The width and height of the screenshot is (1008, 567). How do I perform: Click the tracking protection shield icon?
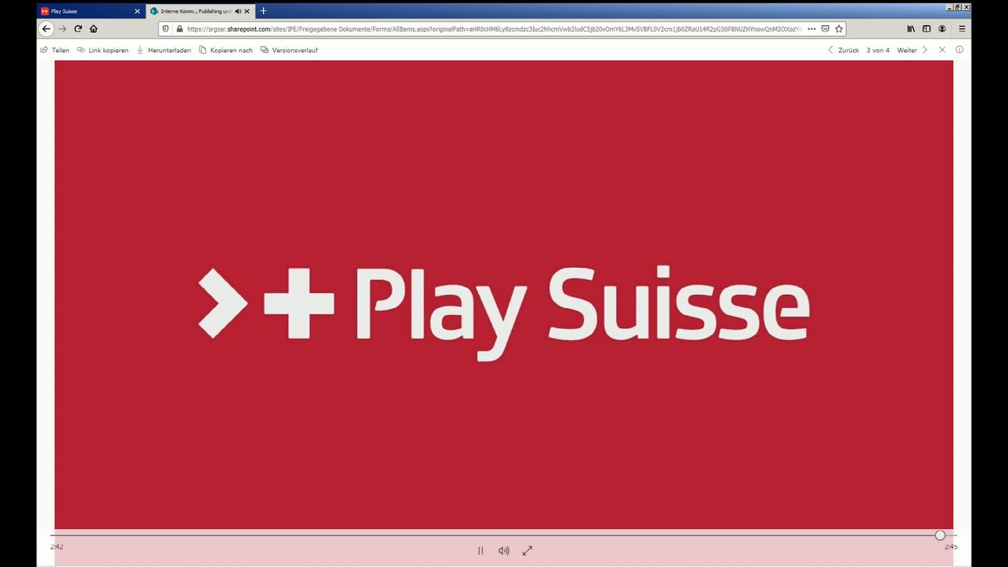point(166,29)
